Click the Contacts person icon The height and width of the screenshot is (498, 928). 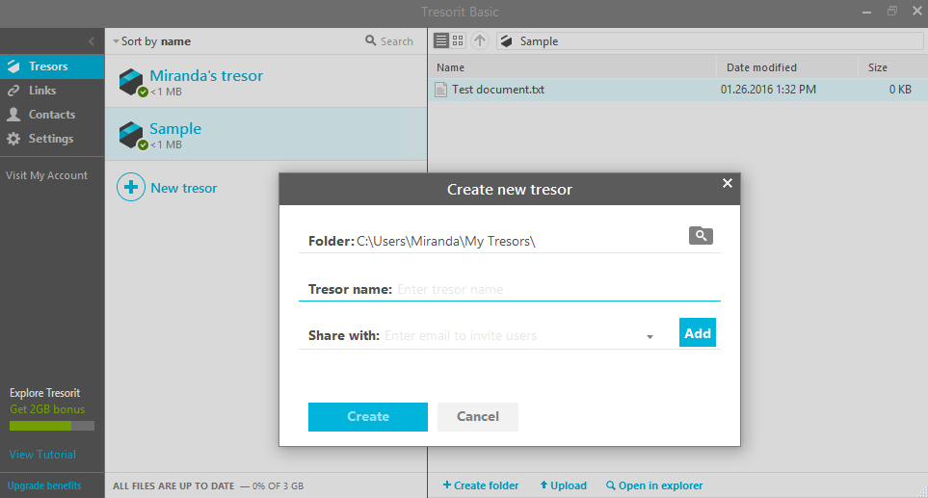pos(13,115)
